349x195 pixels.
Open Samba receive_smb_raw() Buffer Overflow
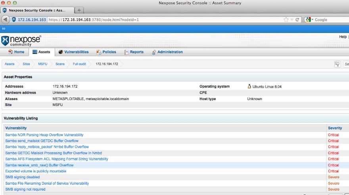39,165
